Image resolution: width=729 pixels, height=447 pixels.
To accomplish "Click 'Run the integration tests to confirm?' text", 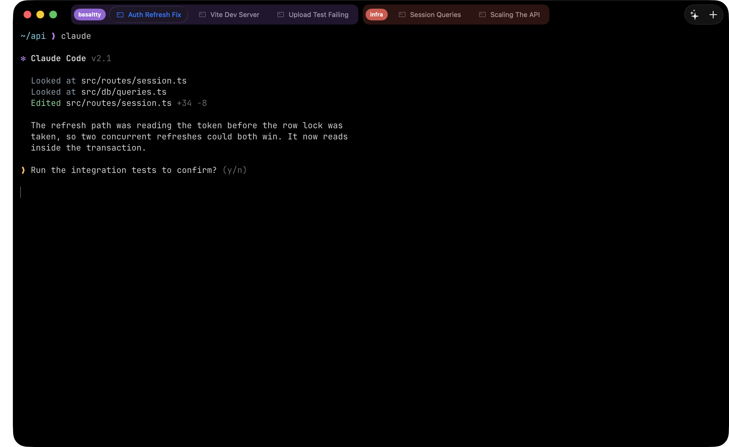I will tap(124, 170).
